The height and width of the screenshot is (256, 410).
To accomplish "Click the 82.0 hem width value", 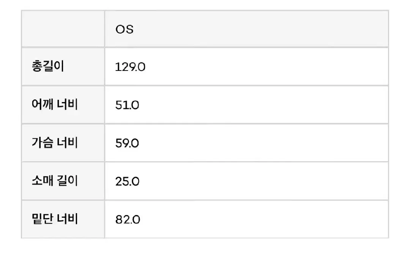I will point(128,220).
